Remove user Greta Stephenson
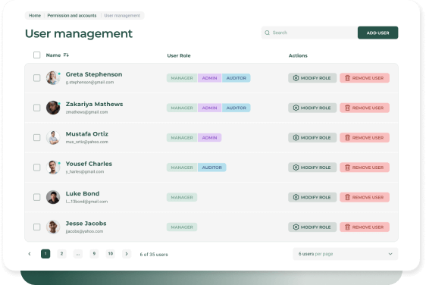This screenshot has width=426, height=285. point(365,78)
